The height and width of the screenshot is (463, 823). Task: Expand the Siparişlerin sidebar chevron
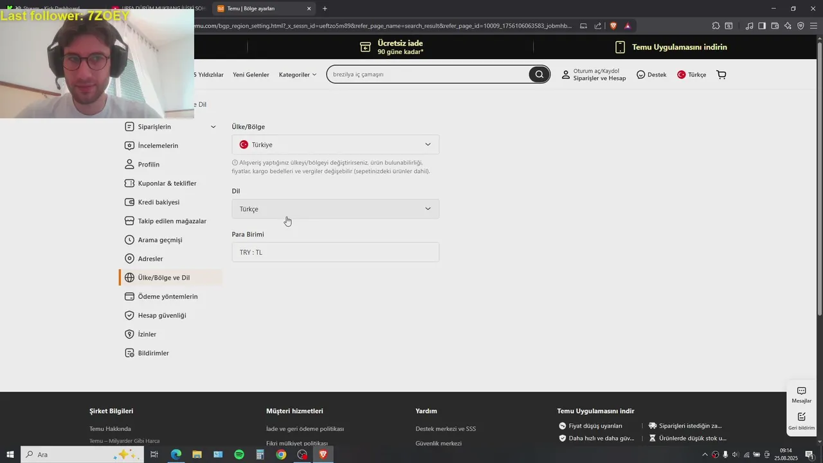point(213,127)
